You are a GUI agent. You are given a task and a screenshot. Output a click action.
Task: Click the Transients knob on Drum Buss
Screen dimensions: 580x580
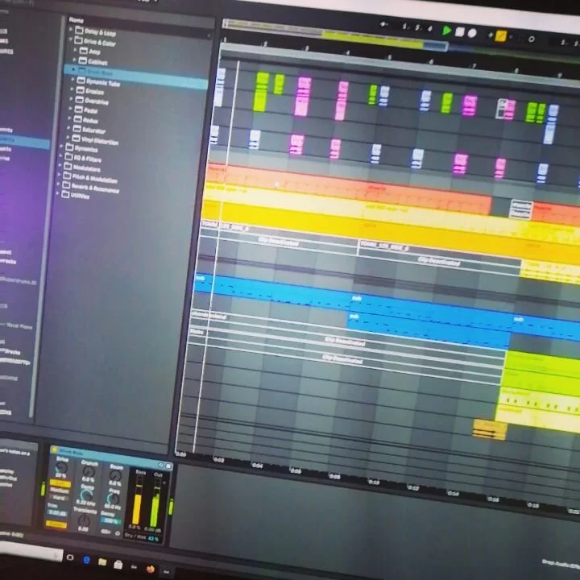[x=85, y=520]
